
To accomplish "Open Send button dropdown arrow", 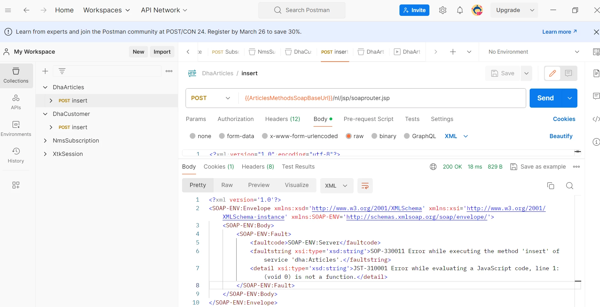I will [570, 98].
